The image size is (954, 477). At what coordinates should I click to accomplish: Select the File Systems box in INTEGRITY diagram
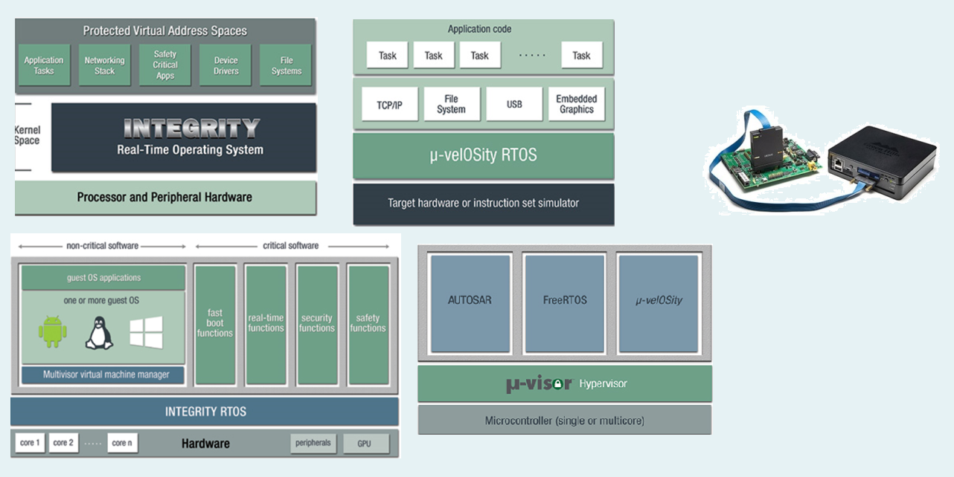[x=286, y=65]
